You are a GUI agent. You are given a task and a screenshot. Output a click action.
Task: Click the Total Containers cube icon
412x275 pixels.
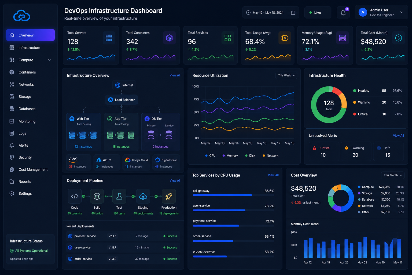tap(169, 38)
